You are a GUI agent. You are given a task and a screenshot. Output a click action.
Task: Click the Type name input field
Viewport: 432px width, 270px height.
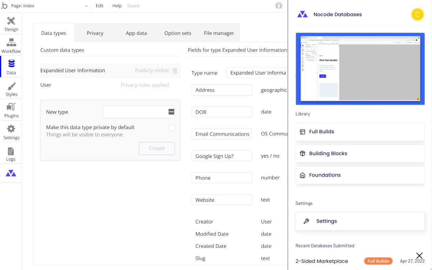[x=256, y=73]
